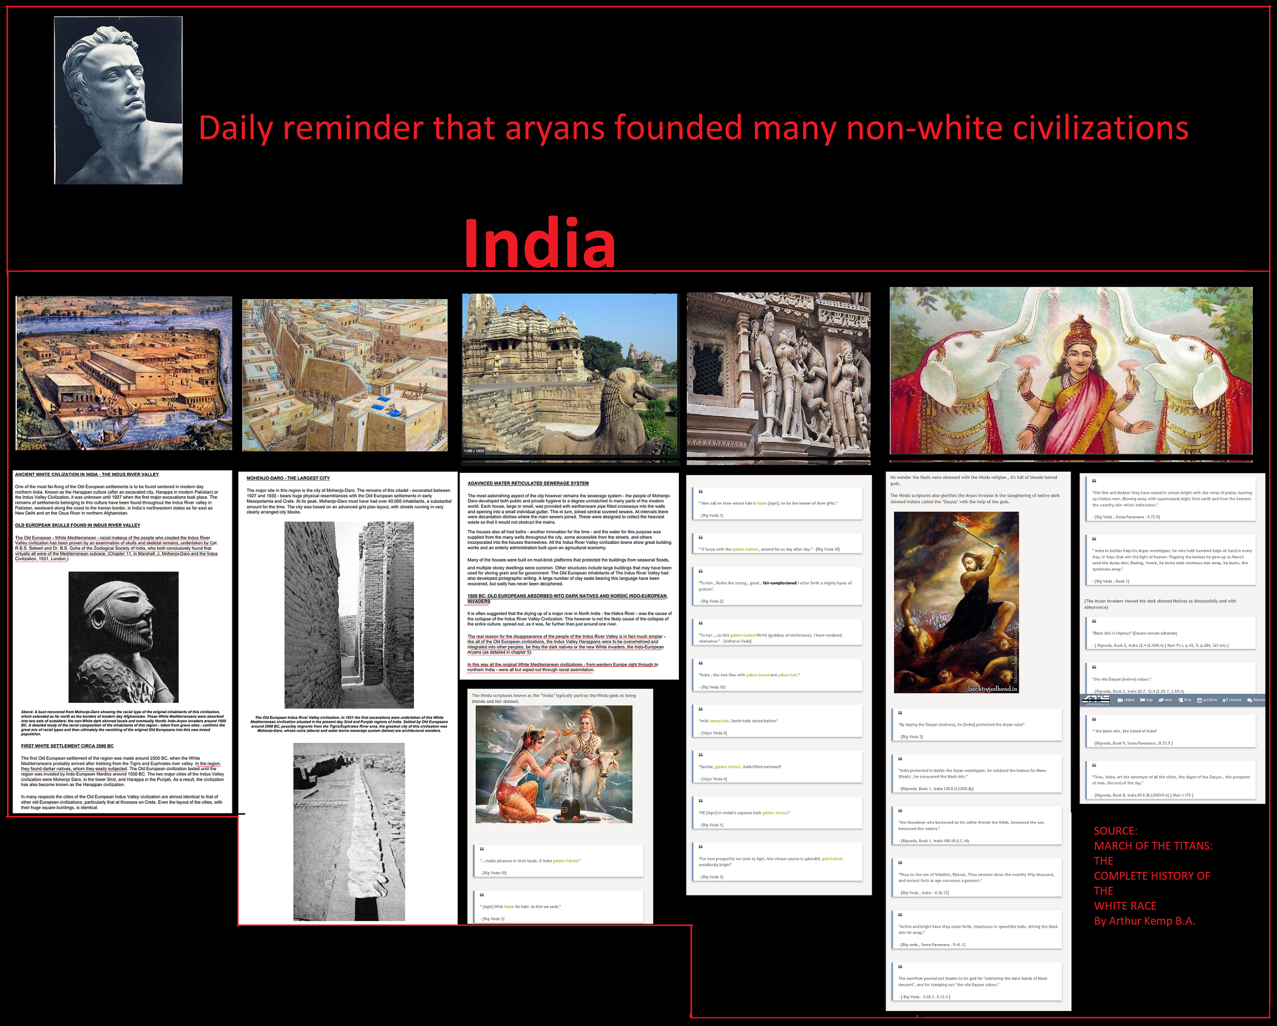Open the forum link in the ATS bar
The height and width of the screenshot is (1026, 1277).
(1256, 700)
